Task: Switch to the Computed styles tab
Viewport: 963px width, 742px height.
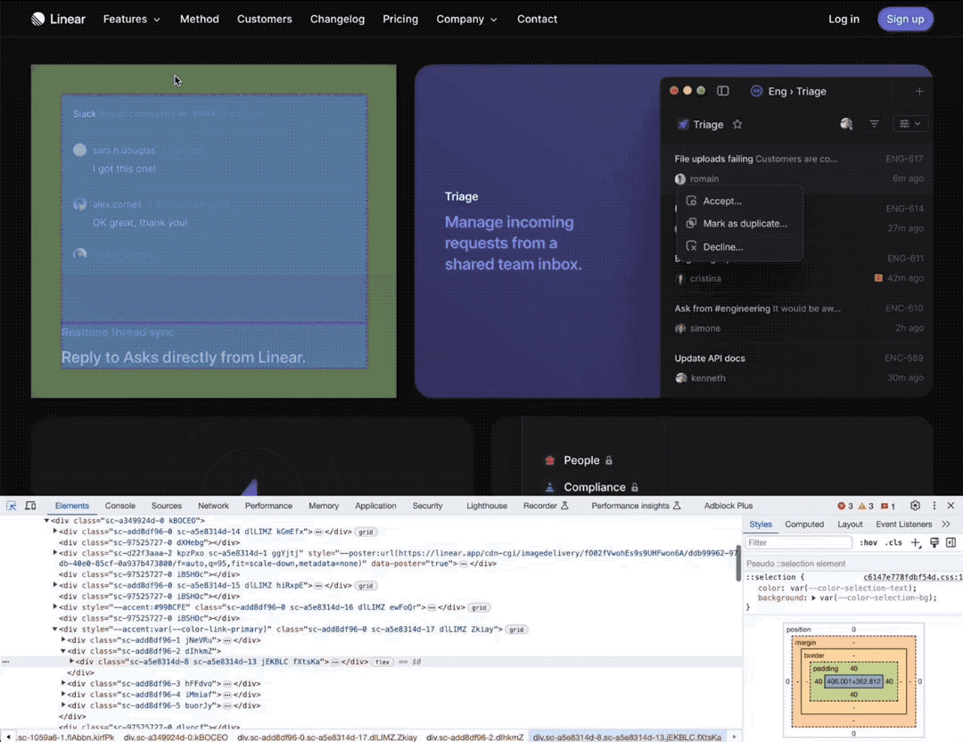Action: pos(804,524)
